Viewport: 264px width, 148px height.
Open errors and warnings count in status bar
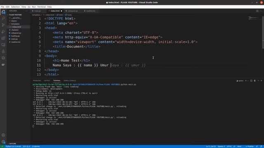pyautogui.click(x=26, y=146)
